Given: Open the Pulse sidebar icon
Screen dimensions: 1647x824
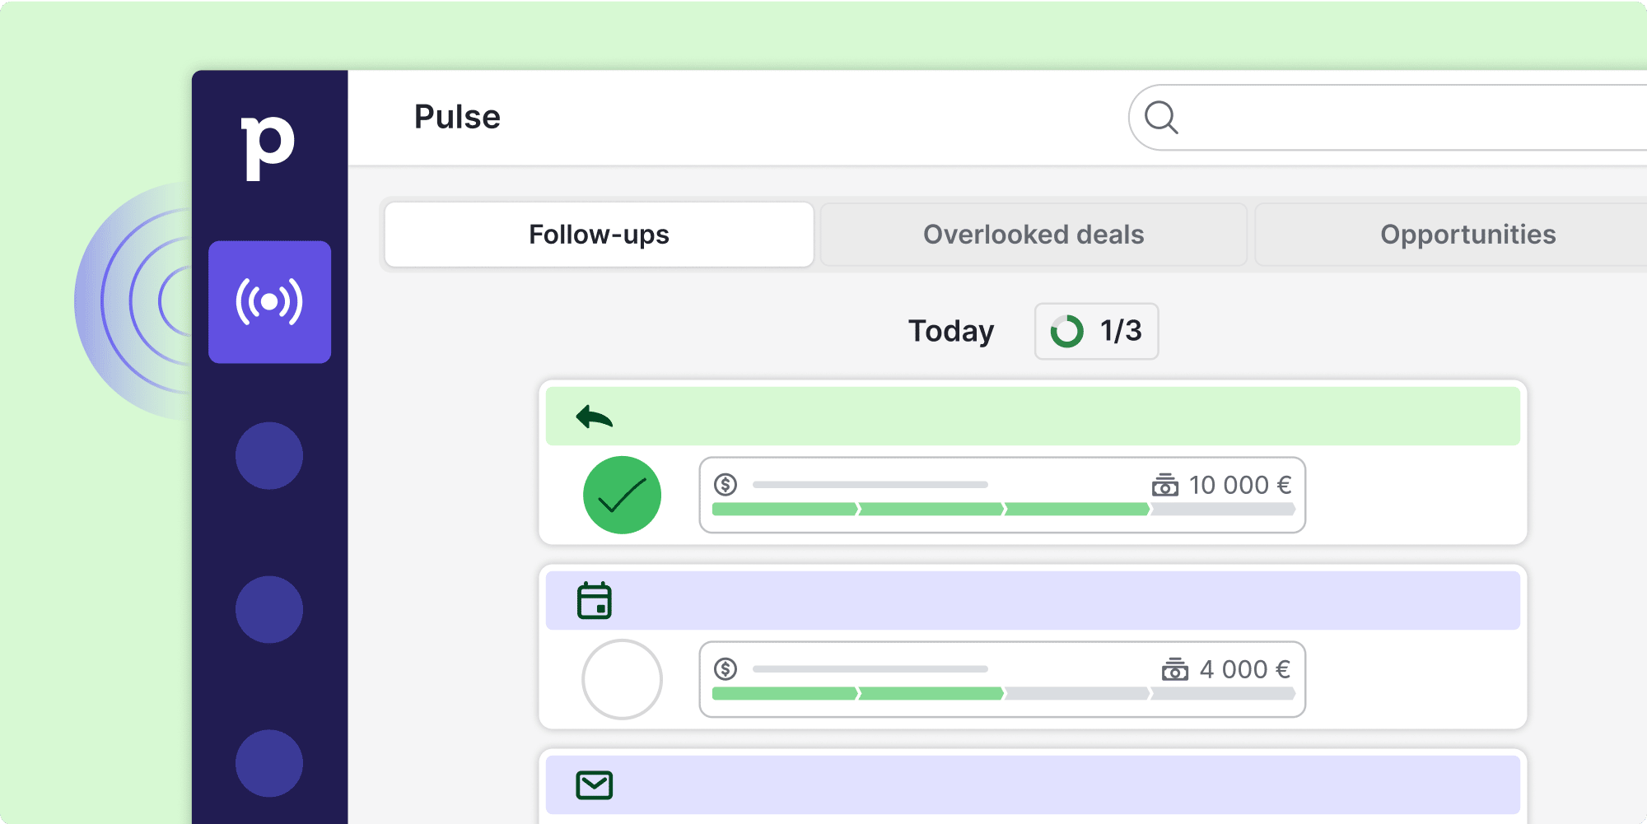Looking at the screenshot, I should tap(269, 302).
